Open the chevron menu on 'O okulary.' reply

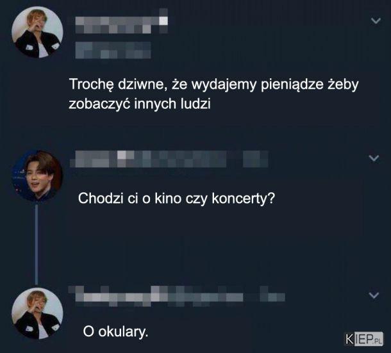tap(374, 295)
